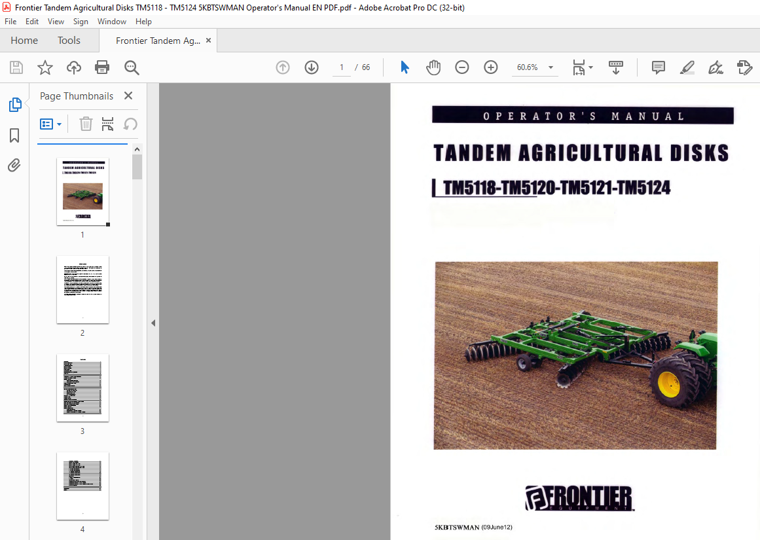The width and height of the screenshot is (760, 540).
Task: Delete selected page trash icon
Action: coord(86,124)
